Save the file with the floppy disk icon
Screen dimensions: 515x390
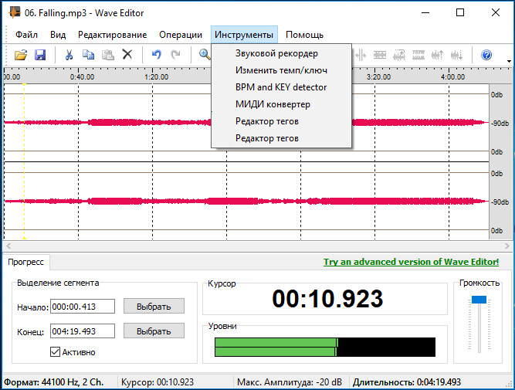40,55
